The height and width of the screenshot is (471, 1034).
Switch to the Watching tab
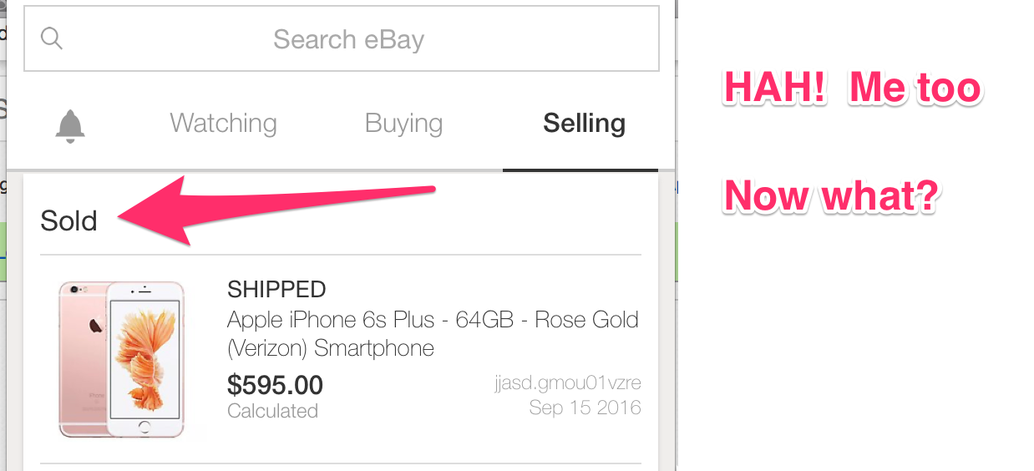(x=223, y=124)
